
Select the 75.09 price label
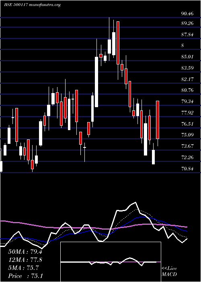(x=187, y=135)
